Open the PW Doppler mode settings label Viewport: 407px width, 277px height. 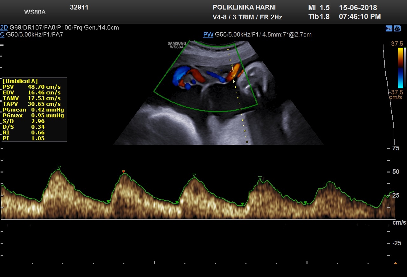[208, 34]
